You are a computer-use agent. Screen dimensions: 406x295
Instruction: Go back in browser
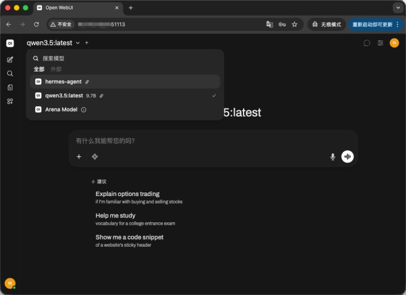click(8, 24)
